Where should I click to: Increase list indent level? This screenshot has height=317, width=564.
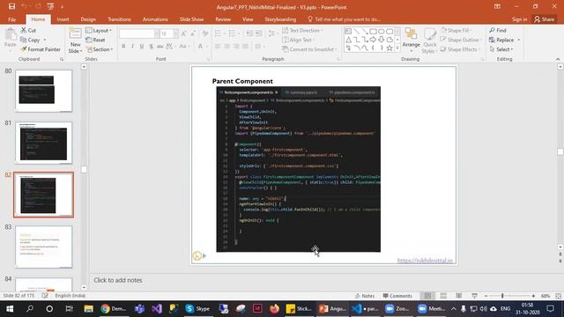coord(258,33)
